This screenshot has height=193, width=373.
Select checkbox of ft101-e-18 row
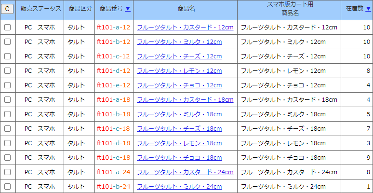[x=8, y=157]
